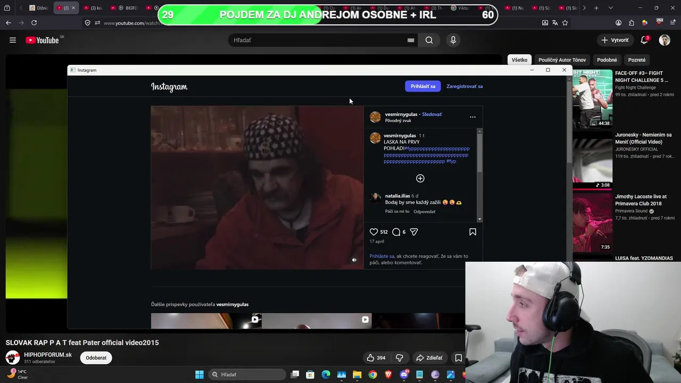Click the Vytvoriť create button
Screen dimensions: 681x383
[615, 40]
